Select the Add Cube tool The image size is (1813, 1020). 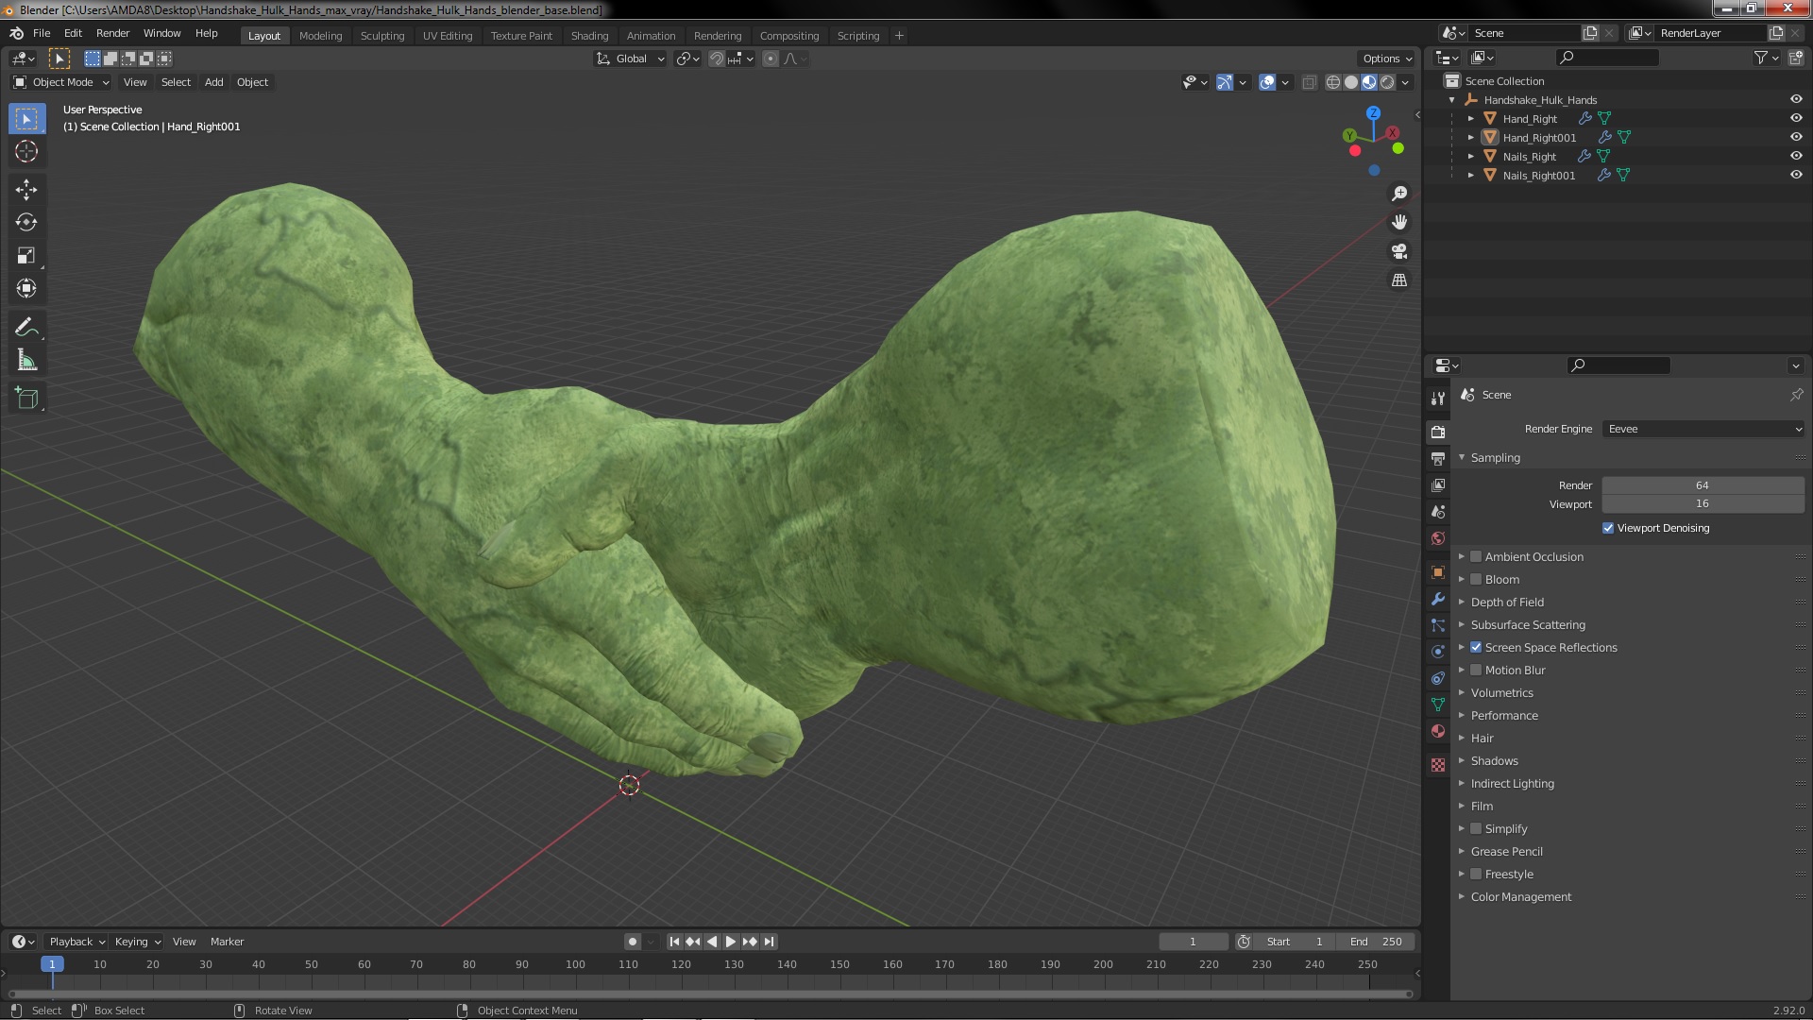click(x=26, y=399)
